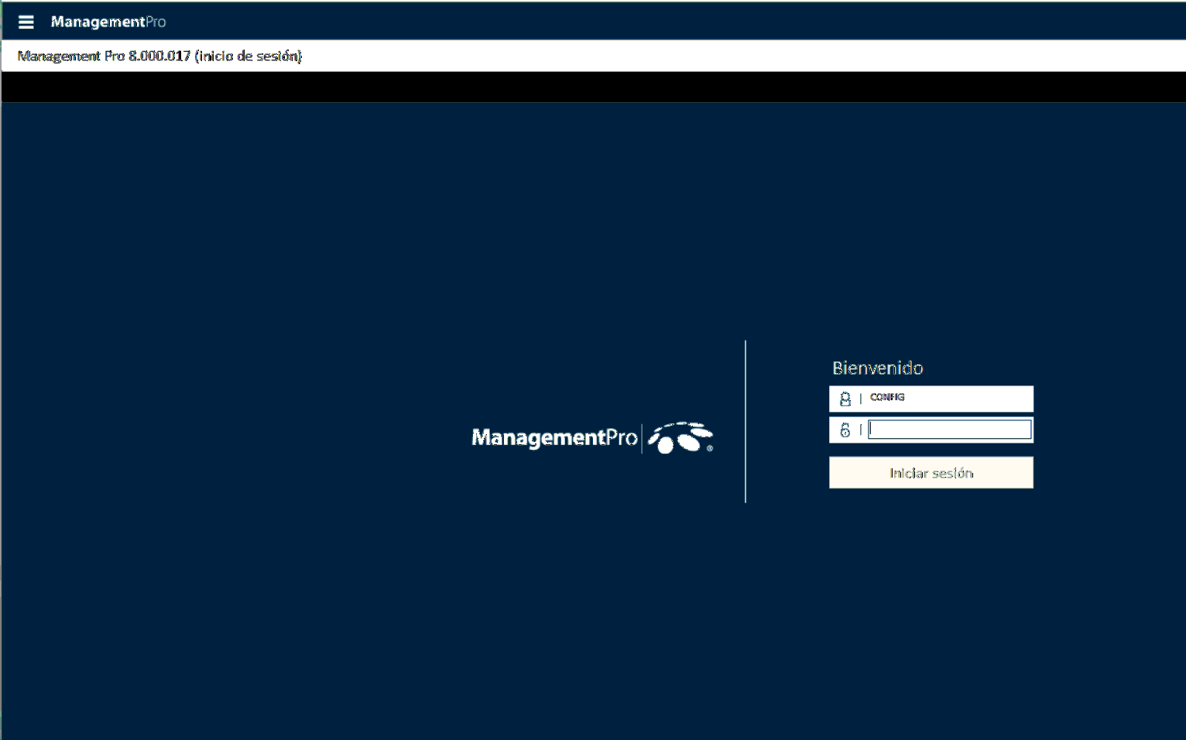Click the ManagementPro wordmark in the top header
Image resolution: width=1186 pixels, height=740 pixels.
[x=108, y=22]
